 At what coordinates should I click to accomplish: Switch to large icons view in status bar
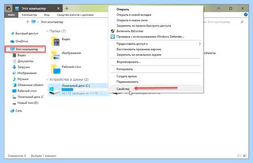pos(245,155)
